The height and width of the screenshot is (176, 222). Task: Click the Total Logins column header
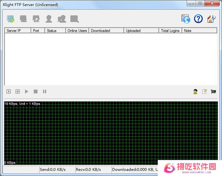click(x=170, y=31)
